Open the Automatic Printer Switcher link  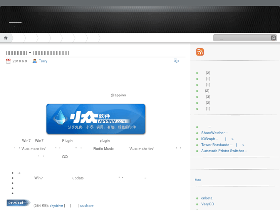click(x=224, y=151)
